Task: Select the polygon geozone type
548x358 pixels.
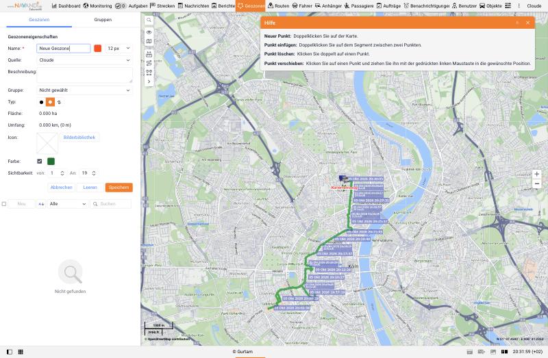Action: click(x=50, y=102)
